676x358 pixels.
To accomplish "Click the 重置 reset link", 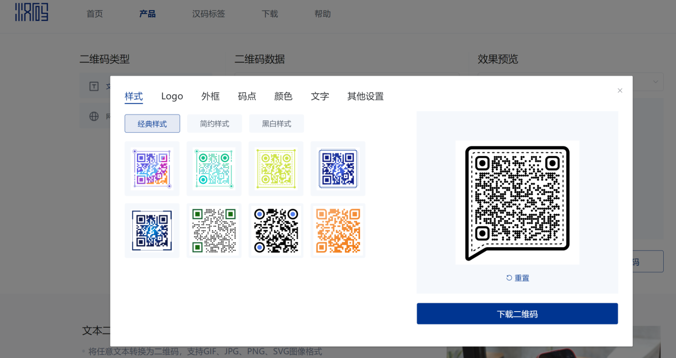I will [518, 278].
